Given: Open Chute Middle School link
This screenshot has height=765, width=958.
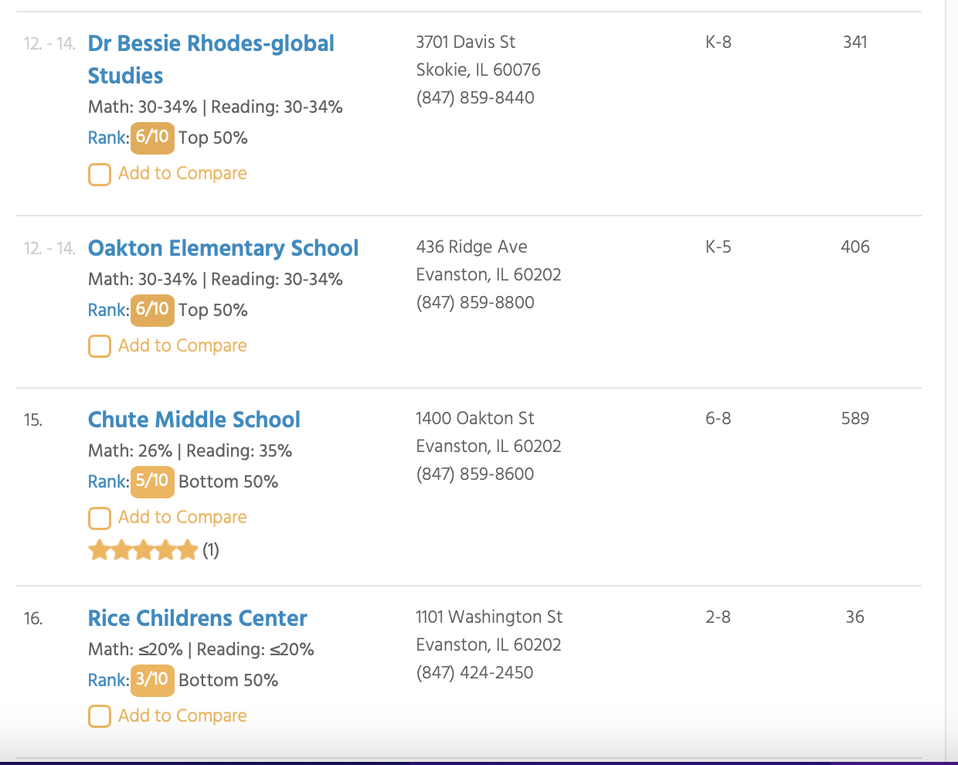Looking at the screenshot, I should coord(194,420).
